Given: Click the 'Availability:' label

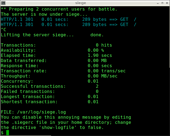Looking at the screenshot, I should click(x=18, y=50).
